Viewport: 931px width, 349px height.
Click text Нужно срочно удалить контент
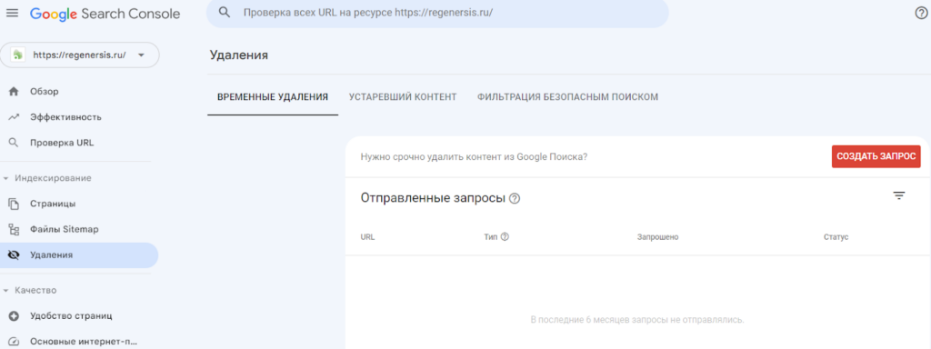pyautogui.click(x=474, y=156)
